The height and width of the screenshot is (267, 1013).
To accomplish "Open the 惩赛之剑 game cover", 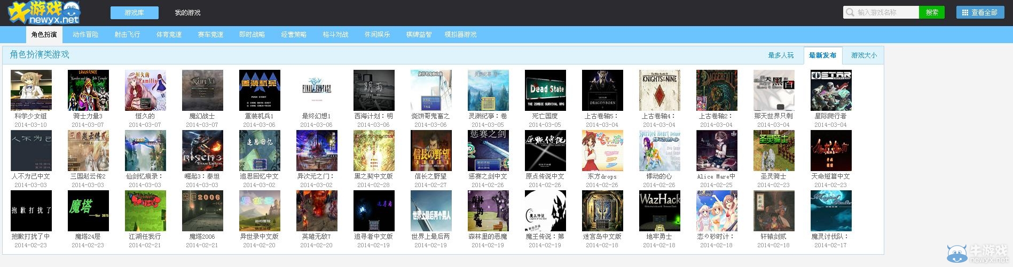I will pyautogui.click(x=488, y=150).
